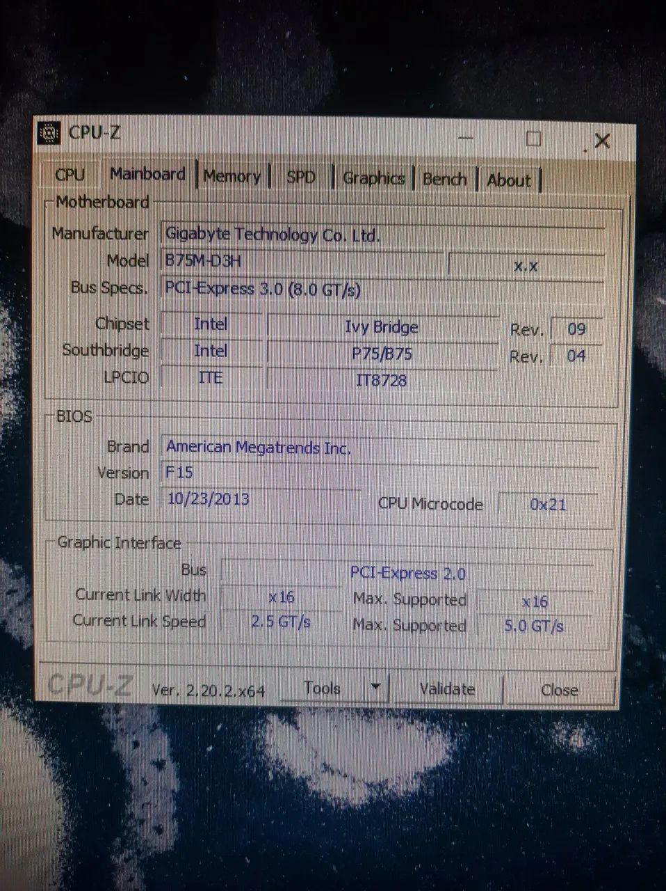Click the Ivy Bridge chipset field
The image size is (666, 891).
382,327
